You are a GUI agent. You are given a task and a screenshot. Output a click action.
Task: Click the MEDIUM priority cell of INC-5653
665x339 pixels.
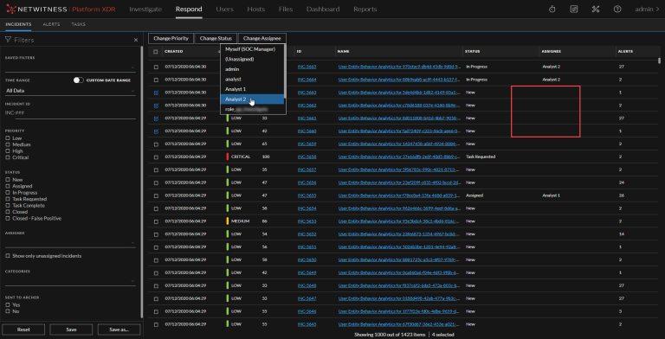(x=238, y=221)
